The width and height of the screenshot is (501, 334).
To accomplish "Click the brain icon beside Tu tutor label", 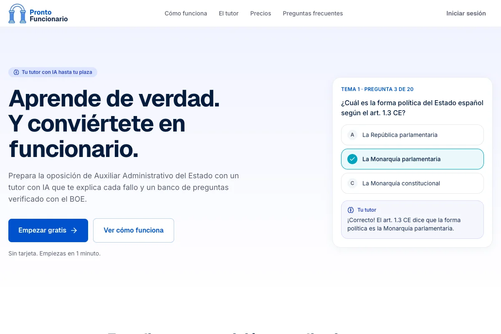I will click(351, 210).
